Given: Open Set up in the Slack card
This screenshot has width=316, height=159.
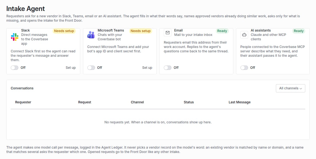Looking at the screenshot, I should pyautogui.click(x=71, y=68).
